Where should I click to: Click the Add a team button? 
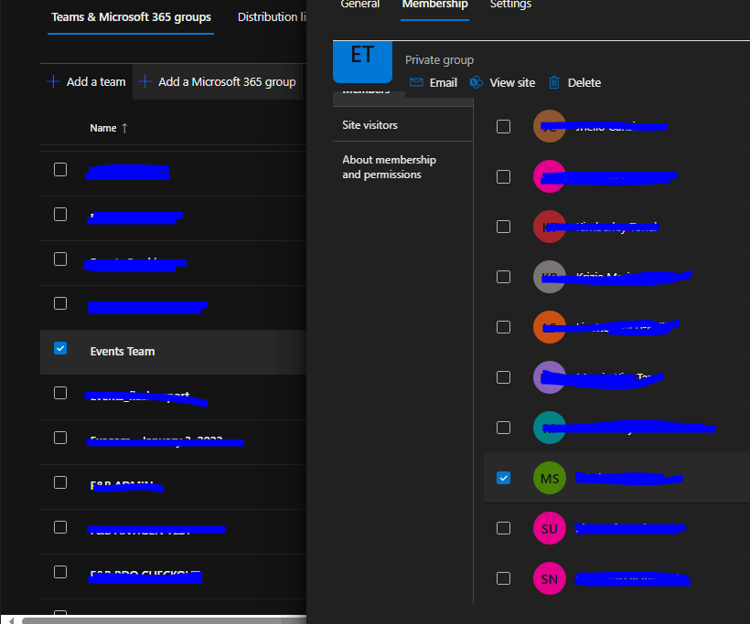[87, 81]
